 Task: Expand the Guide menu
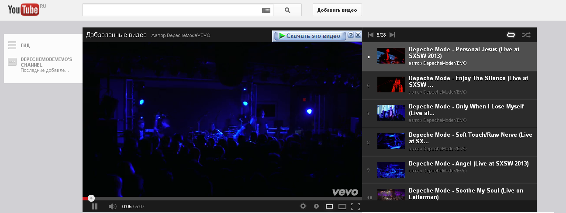[x=25, y=45]
